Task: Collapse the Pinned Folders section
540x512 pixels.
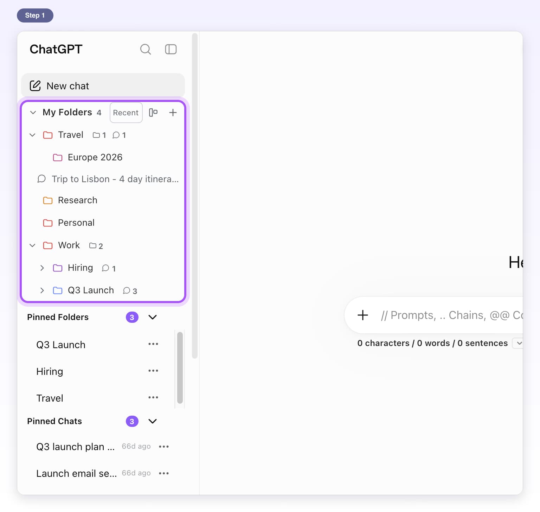Action: pyautogui.click(x=153, y=317)
